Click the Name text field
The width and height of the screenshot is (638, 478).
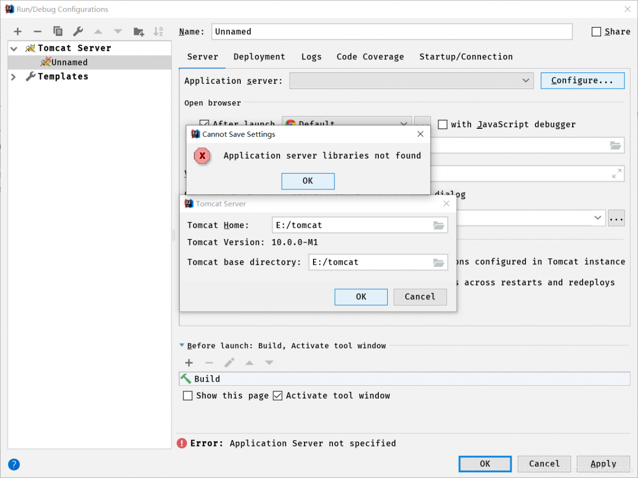pyautogui.click(x=392, y=31)
